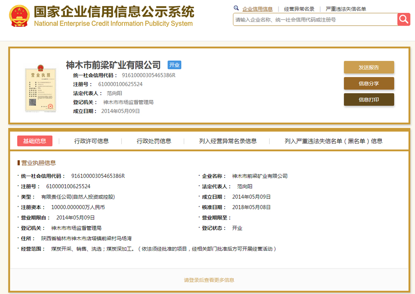Switch to the 基础信息 tab

35,141
